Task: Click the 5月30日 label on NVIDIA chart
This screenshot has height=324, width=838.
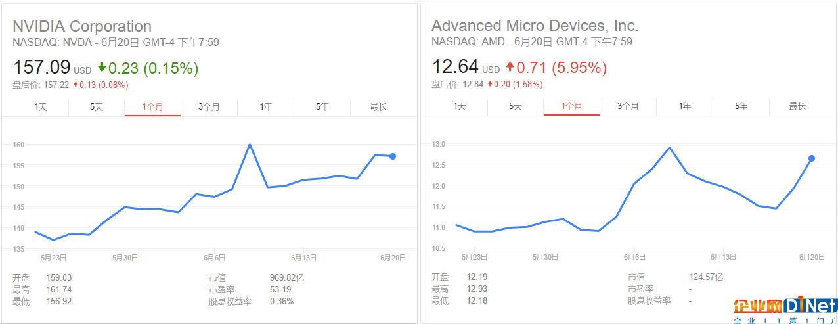Action: tap(125, 258)
